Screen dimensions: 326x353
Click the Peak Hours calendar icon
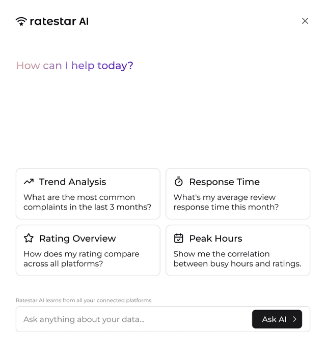(x=178, y=238)
